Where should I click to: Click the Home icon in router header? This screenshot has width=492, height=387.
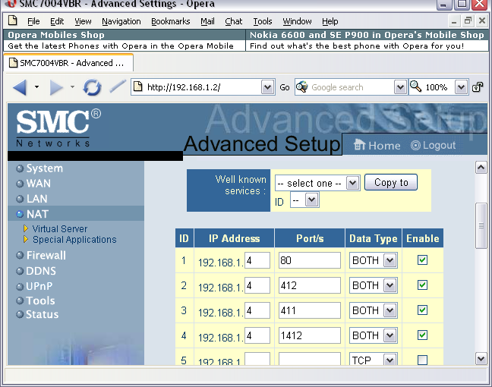pos(360,145)
